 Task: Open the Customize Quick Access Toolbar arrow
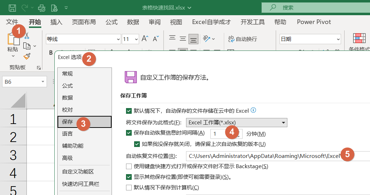[x=66, y=8]
